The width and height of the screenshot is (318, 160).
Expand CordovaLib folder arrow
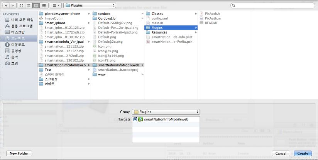coord(142,18)
